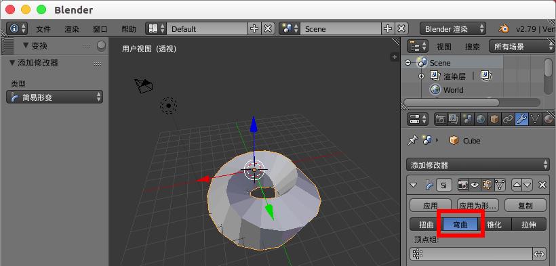This screenshot has width=556, height=266.
Task: Open the outliner 视图 menu
Action: coord(444,47)
